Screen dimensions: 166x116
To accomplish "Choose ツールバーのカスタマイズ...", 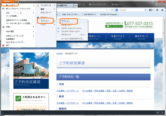I will coord(72,39).
